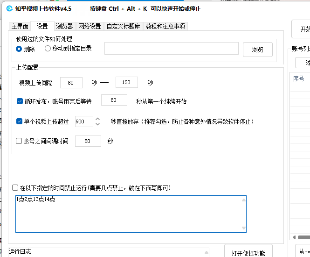Image resolution: width=310 pixels, height=257 pixels.
Task: Click the 序号 column header
Action: (298, 79)
